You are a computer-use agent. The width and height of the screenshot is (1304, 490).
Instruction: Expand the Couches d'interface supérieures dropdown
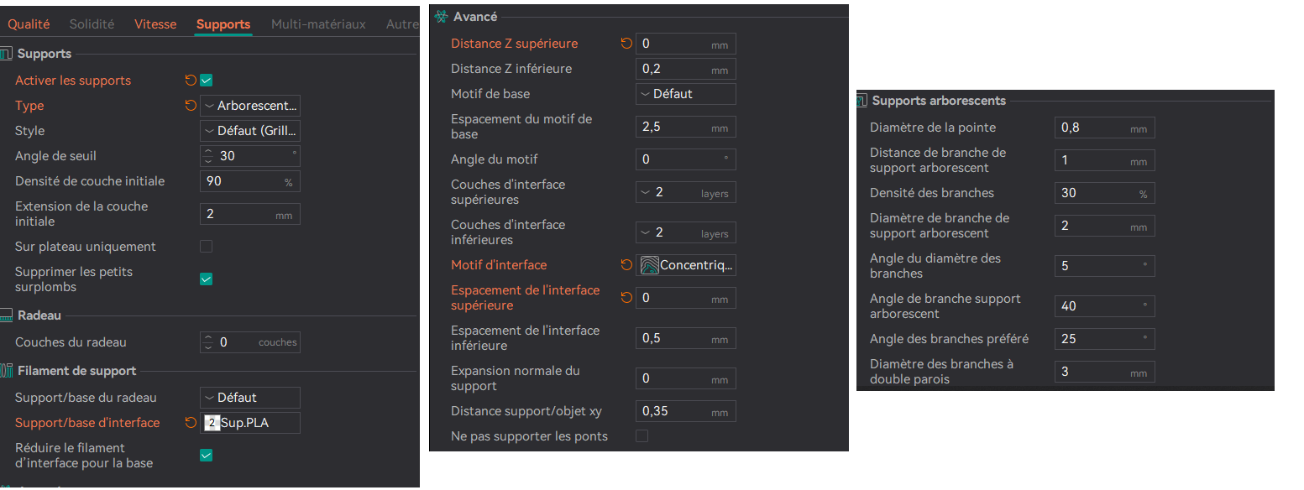click(686, 192)
